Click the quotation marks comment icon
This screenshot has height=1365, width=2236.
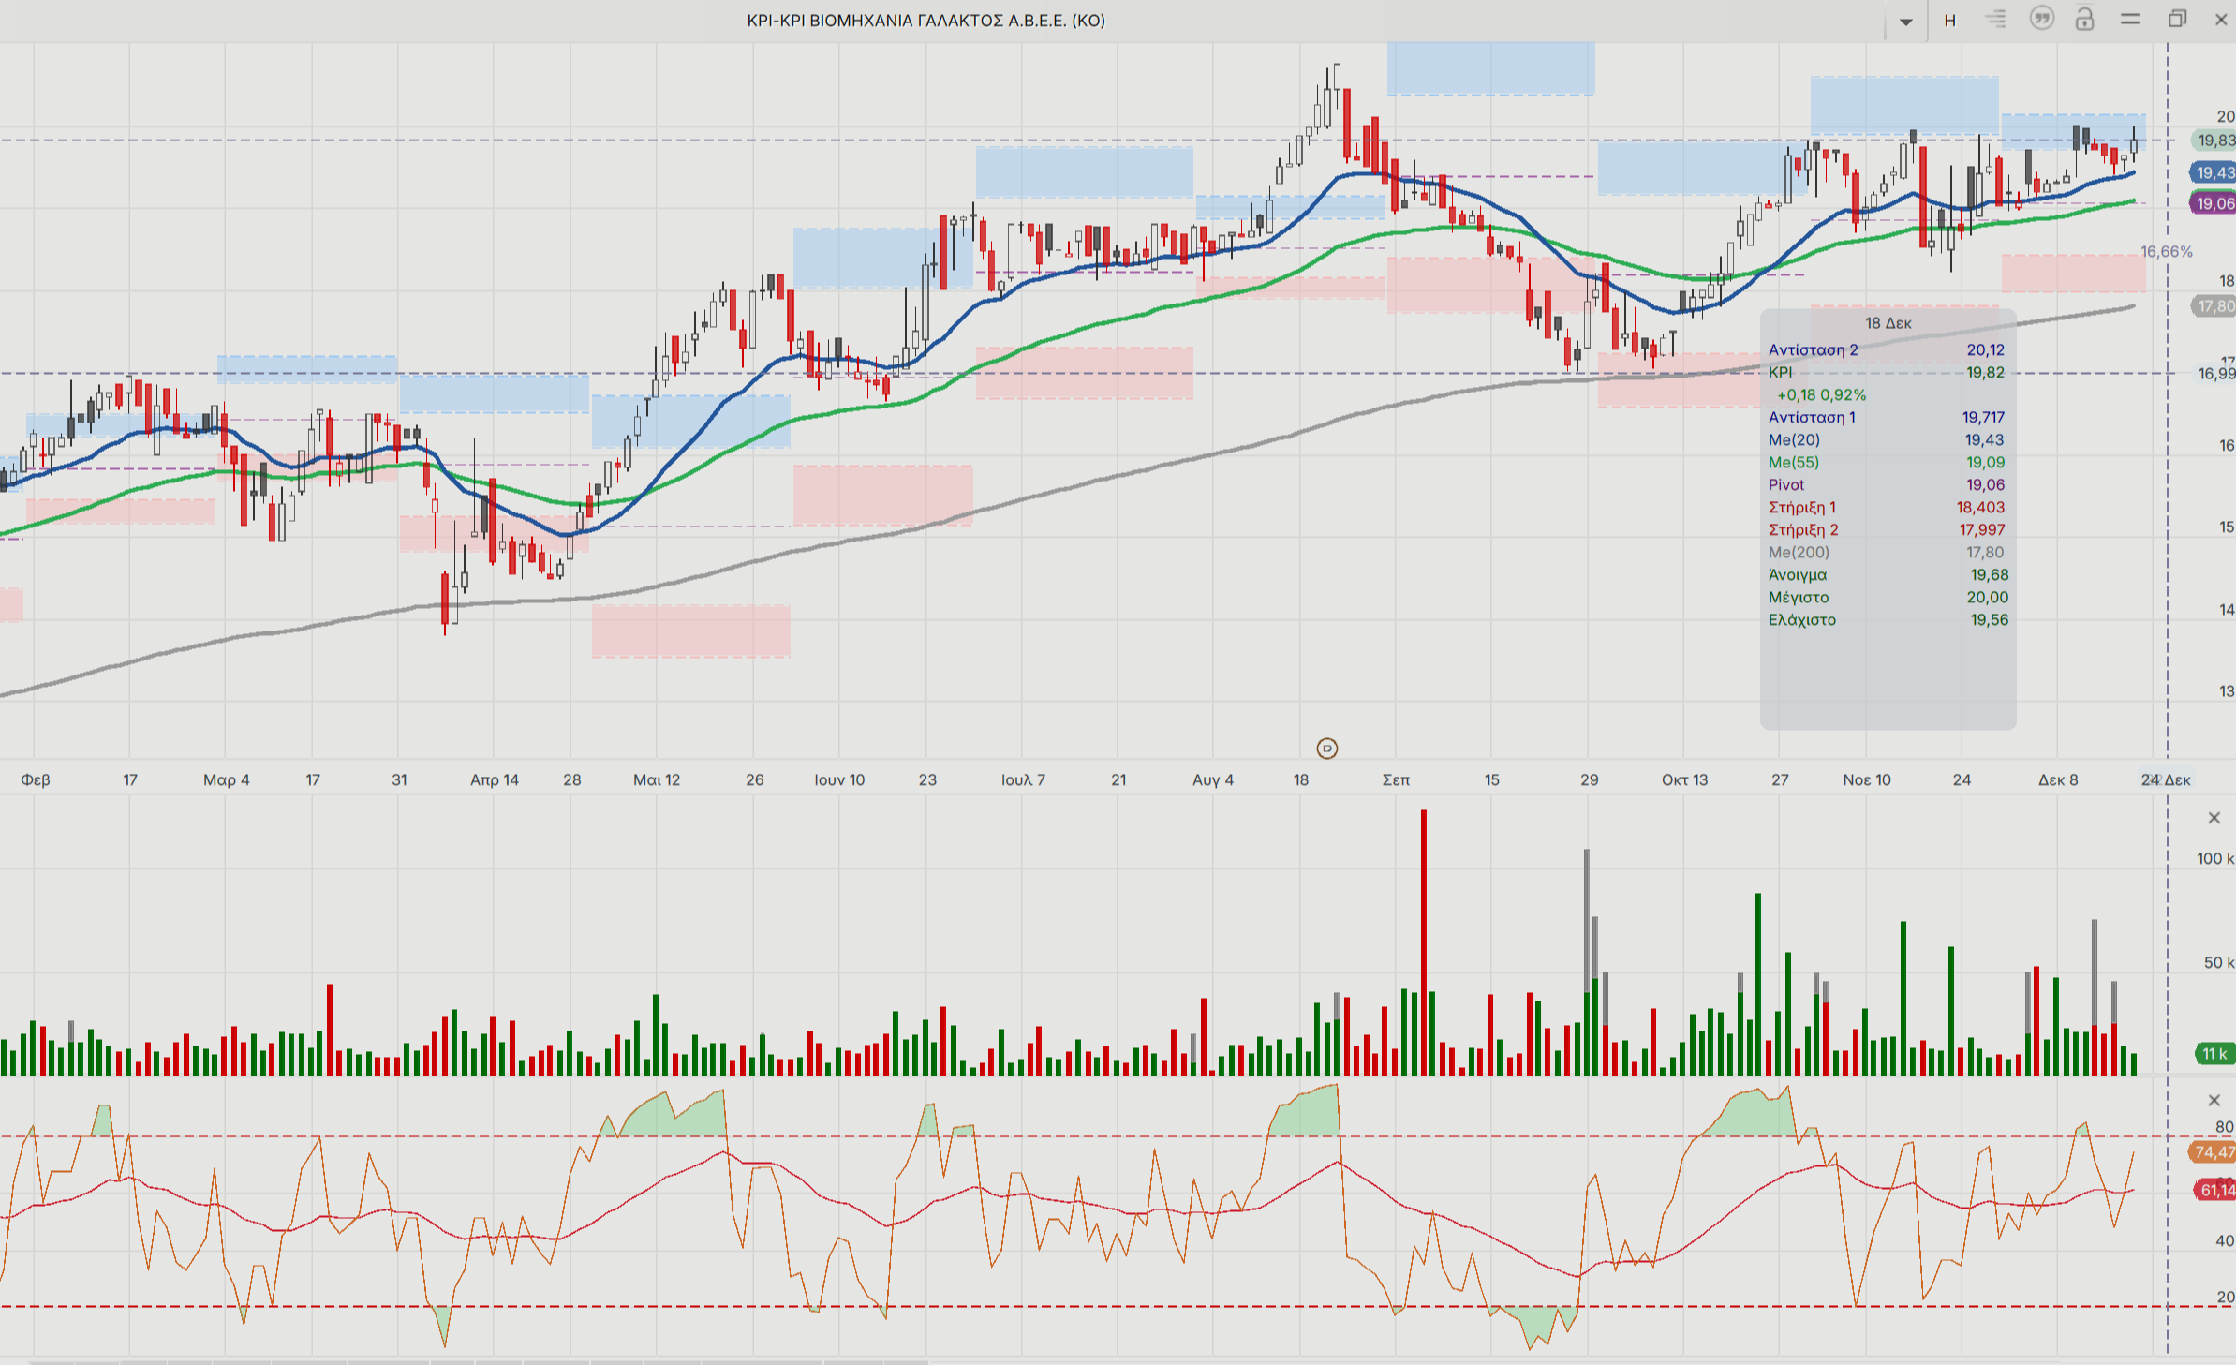tap(2041, 19)
